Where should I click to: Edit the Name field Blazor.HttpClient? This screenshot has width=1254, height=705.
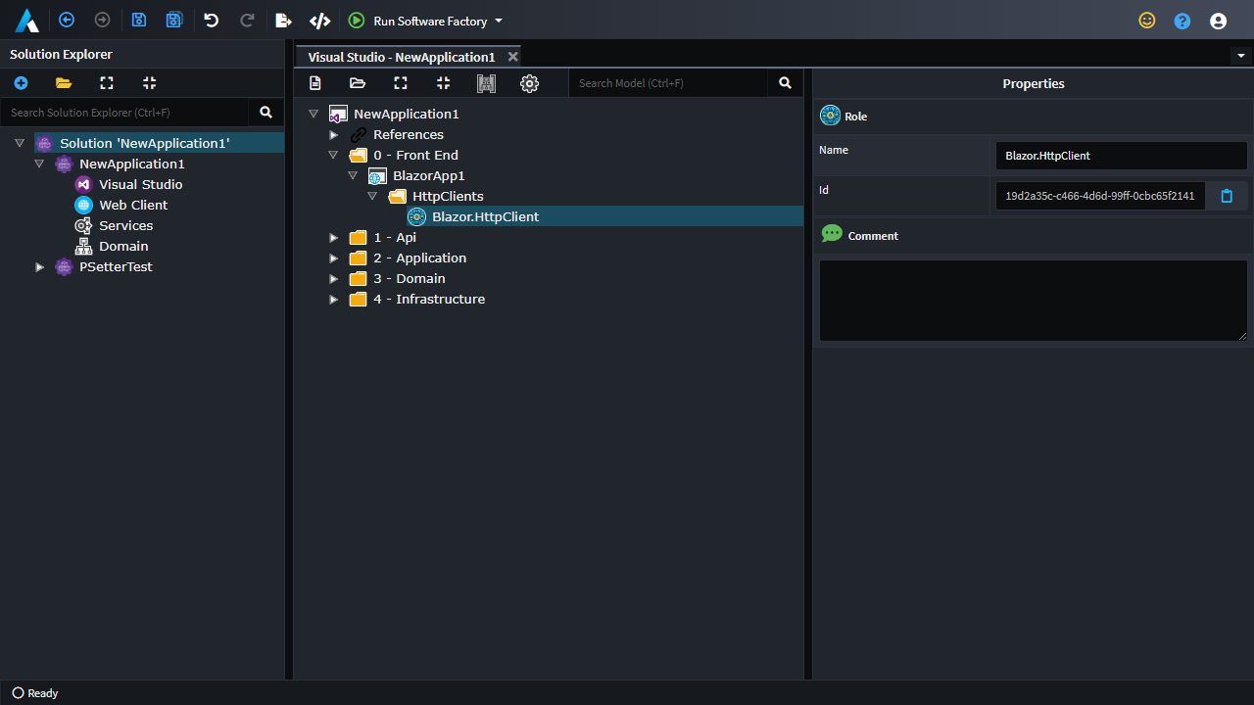[x=1122, y=156]
